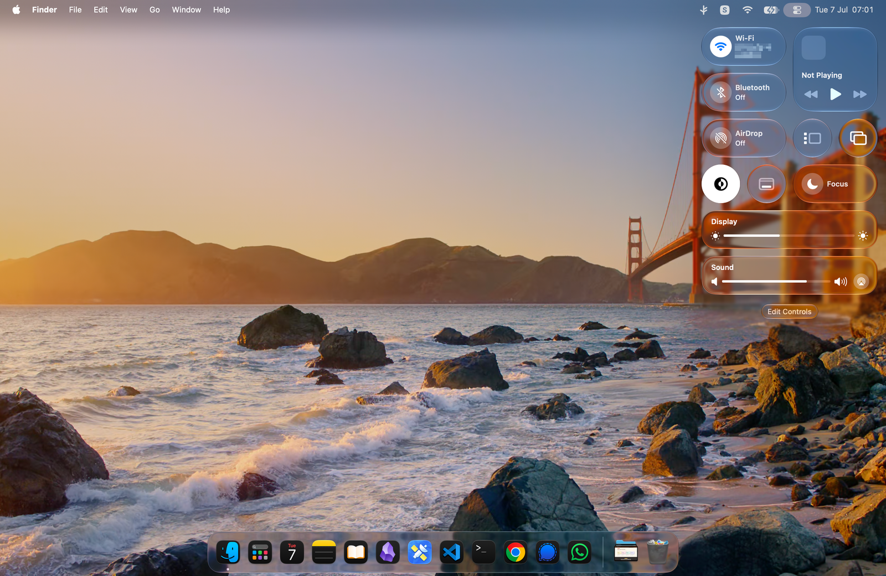This screenshot has width=886, height=576.
Task: Open Finder from the Dock
Action: tap(228, 552)
